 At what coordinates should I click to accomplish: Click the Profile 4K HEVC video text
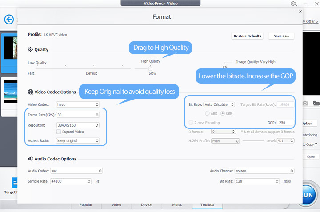coord(55,35)
